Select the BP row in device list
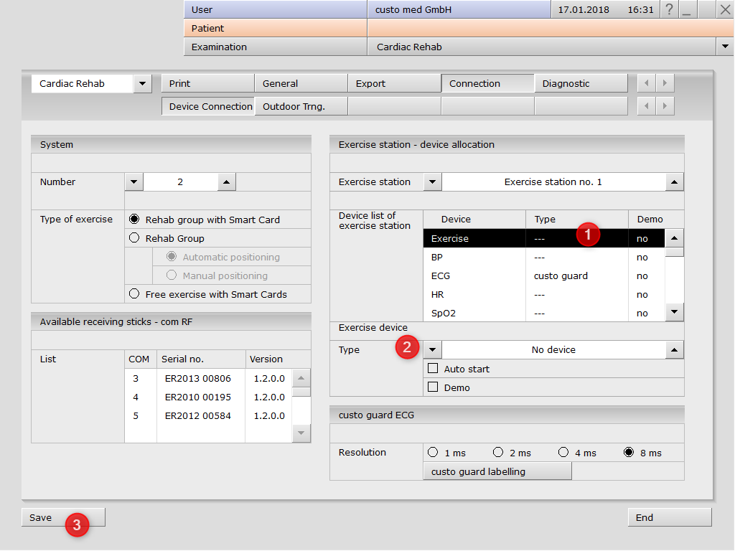 pyautogui.click(x=544, y=258)
